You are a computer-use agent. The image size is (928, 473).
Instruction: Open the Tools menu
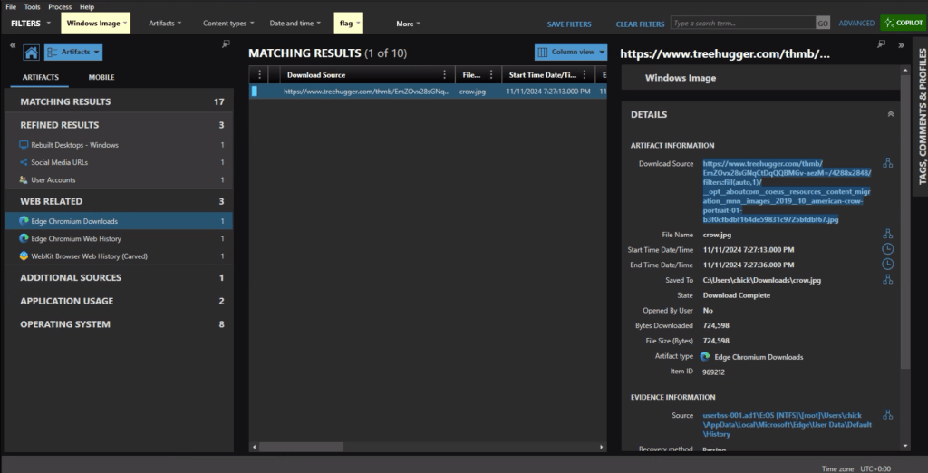coord(32,6)
